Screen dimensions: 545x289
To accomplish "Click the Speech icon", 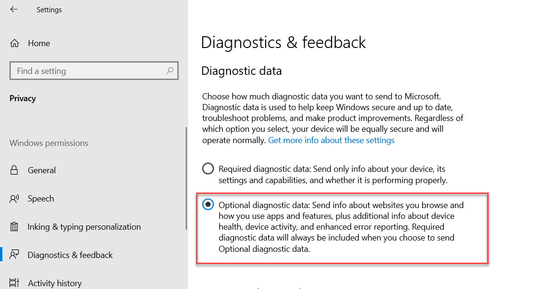I will click(14, 199).
